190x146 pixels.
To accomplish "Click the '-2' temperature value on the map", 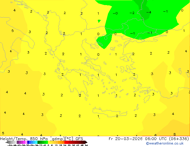I will [x=132, y=13].
